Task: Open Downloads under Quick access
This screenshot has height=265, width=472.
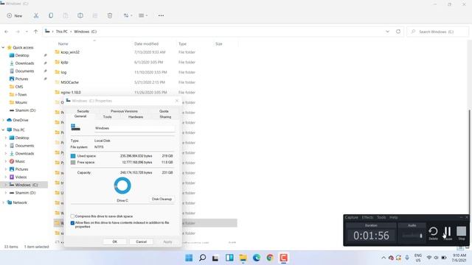Action: coord(24,63)
